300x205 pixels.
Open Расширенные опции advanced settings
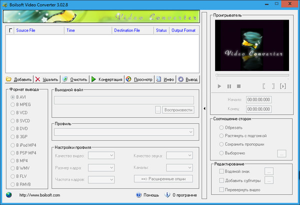[163, 178]
